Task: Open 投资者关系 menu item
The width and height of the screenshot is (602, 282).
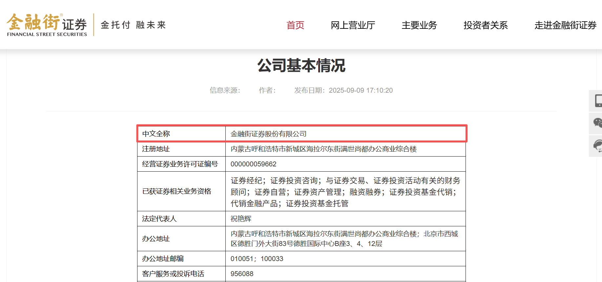Action: pos(486,25)
